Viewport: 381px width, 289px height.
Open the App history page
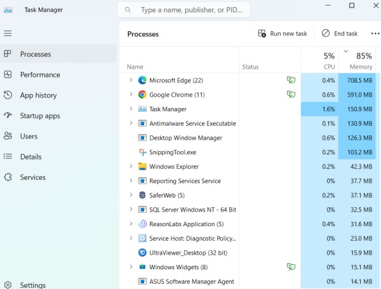point(58,95)
